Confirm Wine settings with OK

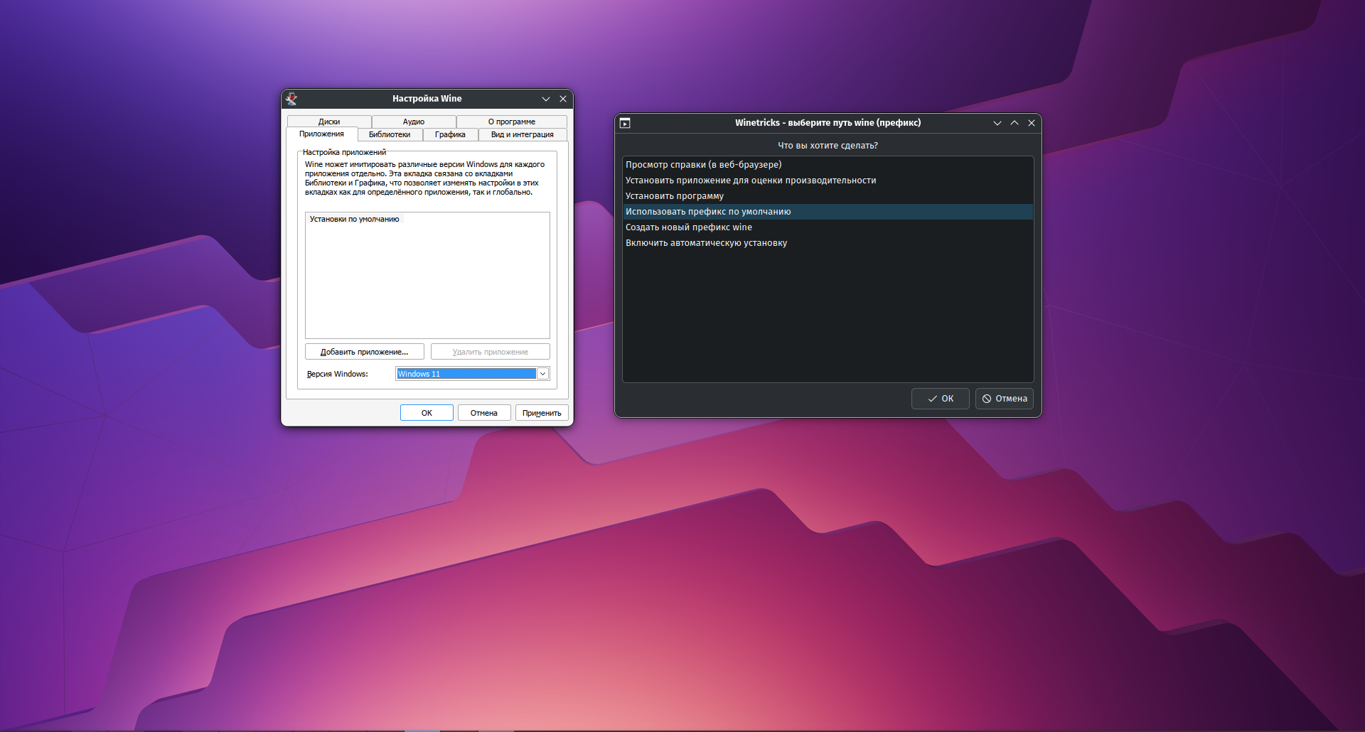[427, 413]
